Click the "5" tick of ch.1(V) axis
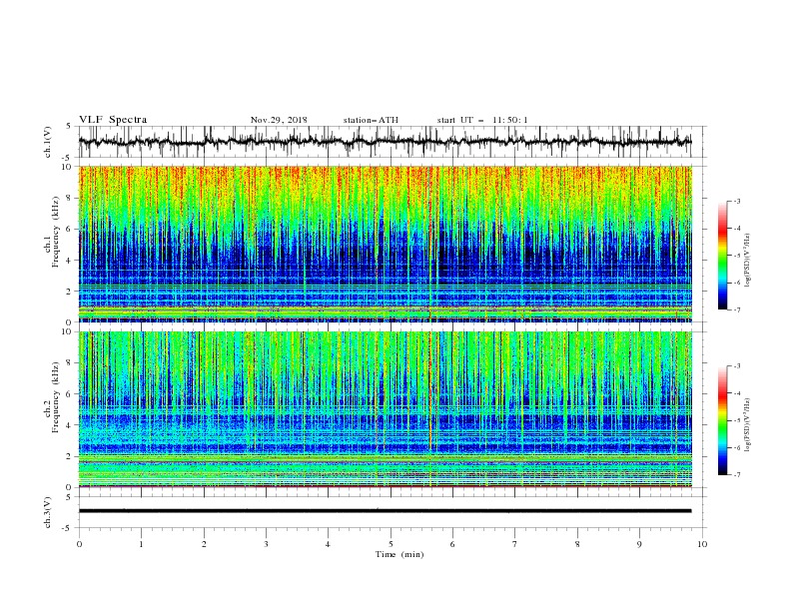This screenshot has width=791, height=611. click(x=69, y=126)
